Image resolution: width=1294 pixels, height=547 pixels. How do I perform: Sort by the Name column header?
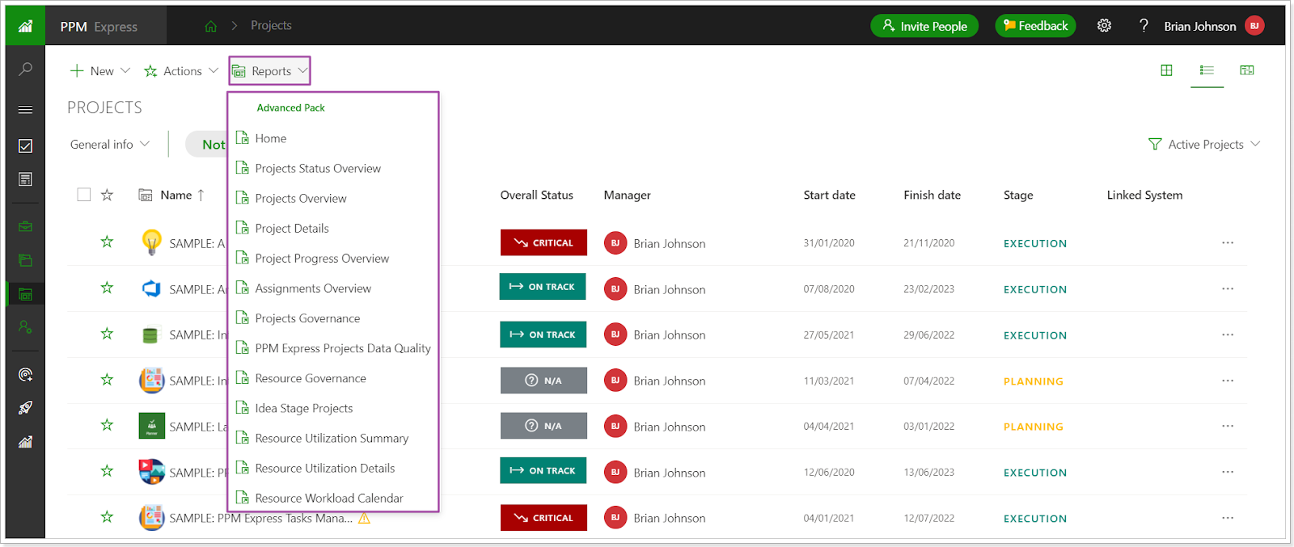176,195
